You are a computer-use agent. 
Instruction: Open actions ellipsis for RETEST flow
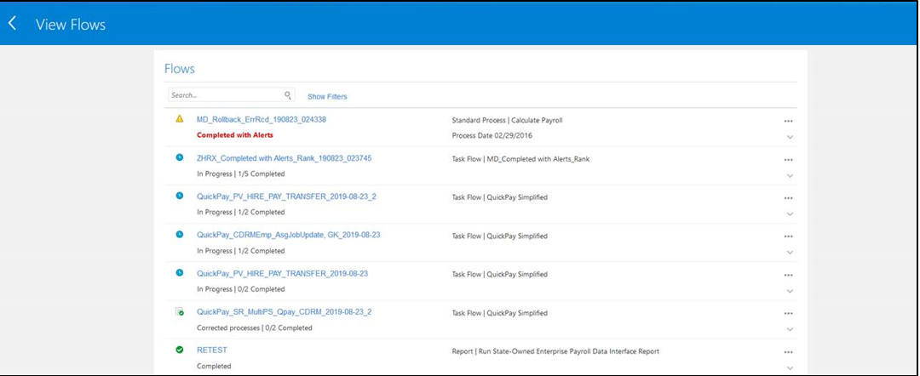(x=788, y=351)
